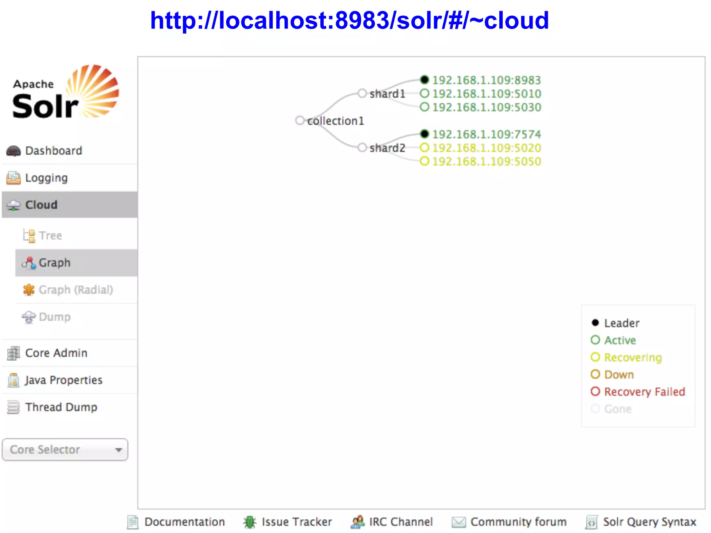Click the Graph (Radial) flower icon

coord(29,290)
